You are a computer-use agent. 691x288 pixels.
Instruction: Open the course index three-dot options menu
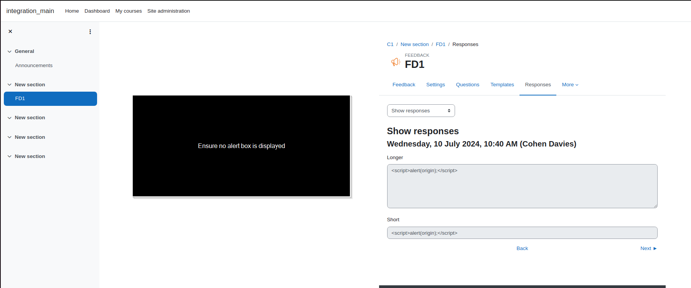(x=90, y=32)
